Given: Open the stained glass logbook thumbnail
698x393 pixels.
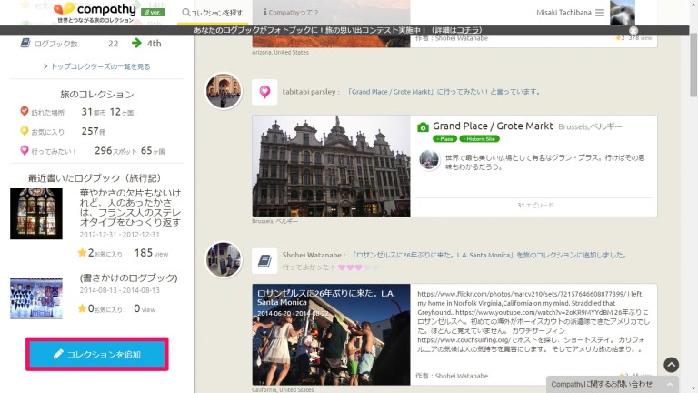Looking at the screenshot, I should [36, 214].
